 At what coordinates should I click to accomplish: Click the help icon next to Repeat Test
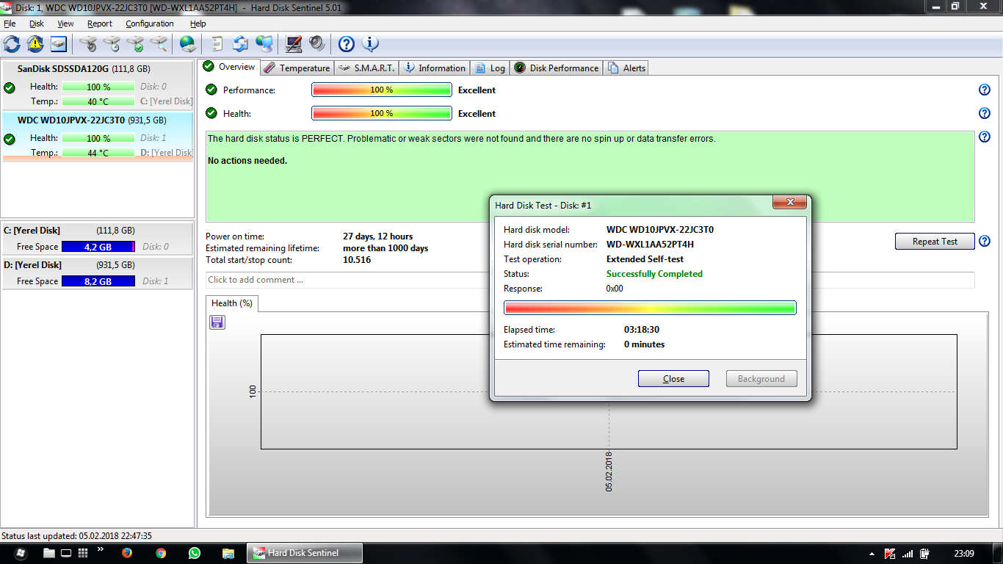pos(985,242)
